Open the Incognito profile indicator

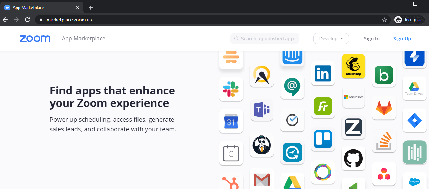click(410, 20)
